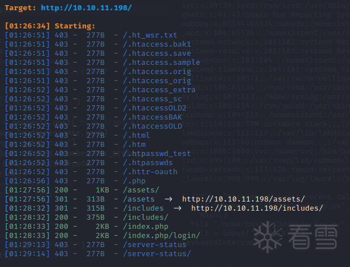
Task: Click the target URL http://10.10.11.198/
Action: pos(87,8)
